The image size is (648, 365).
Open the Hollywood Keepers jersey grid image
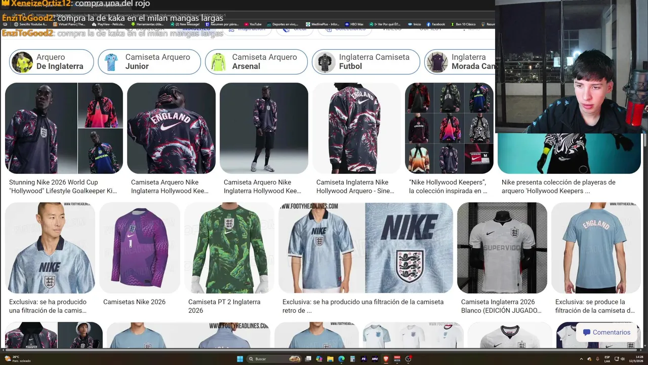coord(449,128)
